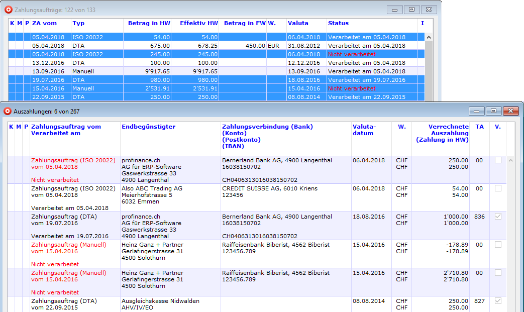This screenshot has height=312, width=524.
Task: Click the 'Valuta-datum' column header
Action: click(363, 130)
